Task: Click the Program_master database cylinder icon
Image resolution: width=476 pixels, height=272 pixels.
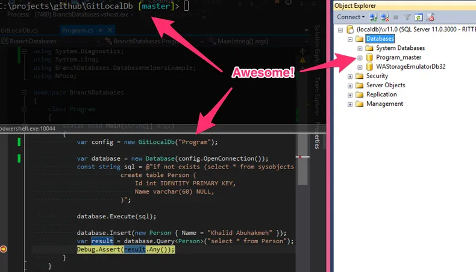Action: (x=369, y=57)
